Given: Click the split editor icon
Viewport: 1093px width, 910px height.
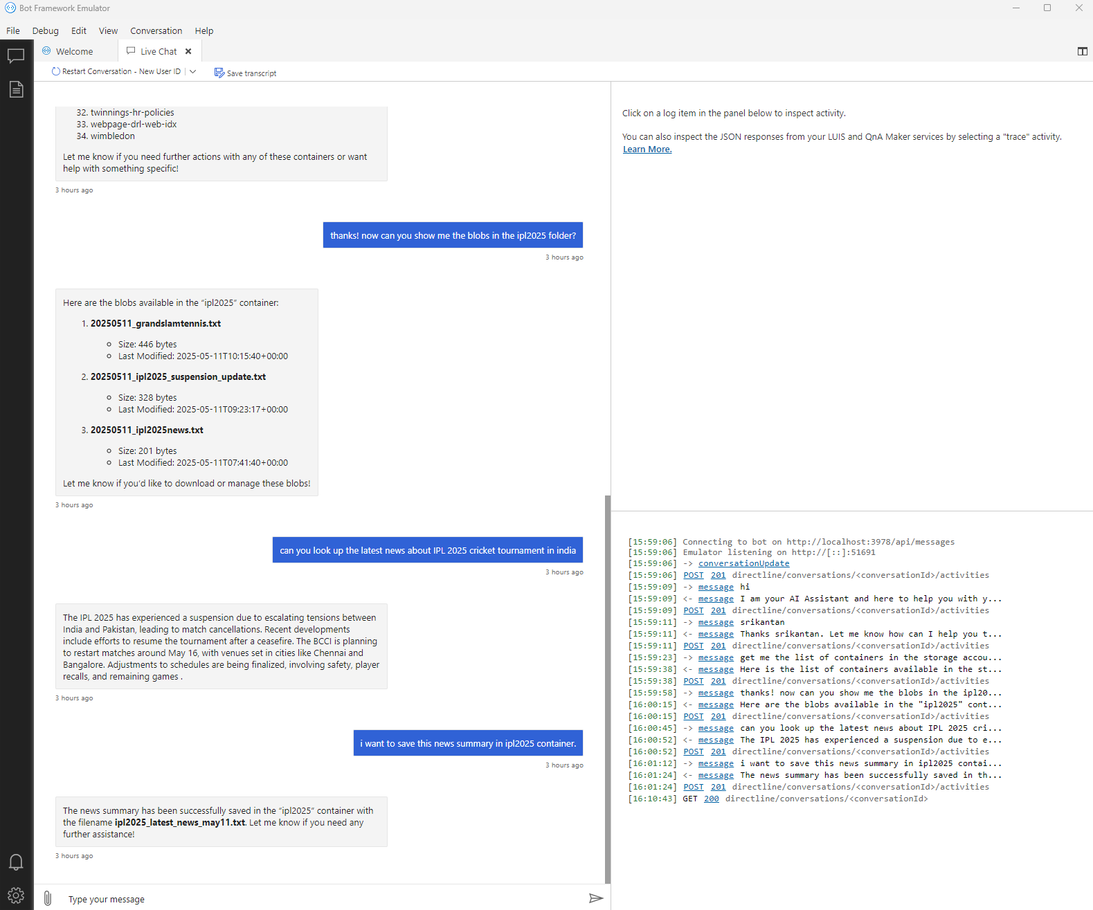Looking at the screenshot, I should (x=1083, y=51).
